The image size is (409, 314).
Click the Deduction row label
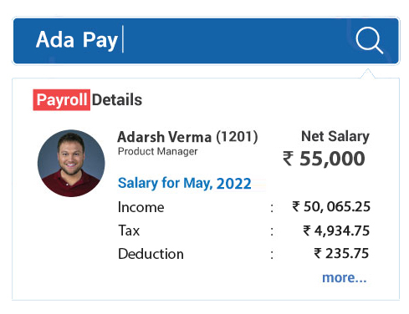point(151,254)
